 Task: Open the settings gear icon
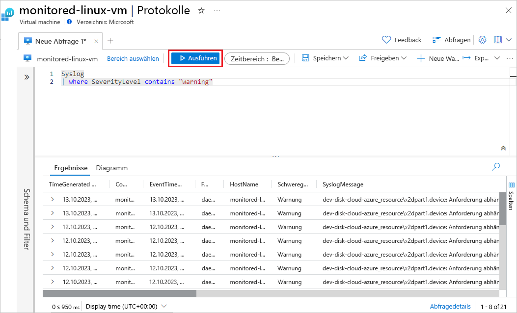[x=482, y=40]
